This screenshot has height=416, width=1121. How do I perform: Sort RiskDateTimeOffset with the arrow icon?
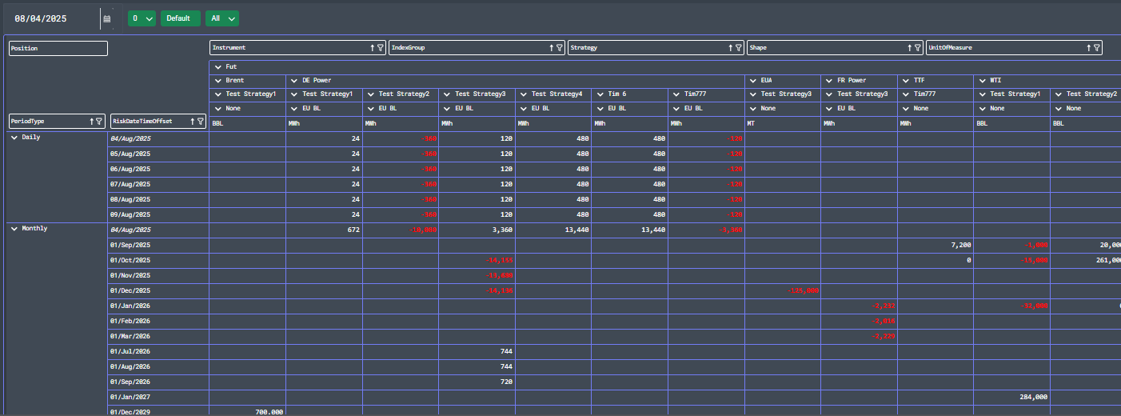click(x=192, y=122)
